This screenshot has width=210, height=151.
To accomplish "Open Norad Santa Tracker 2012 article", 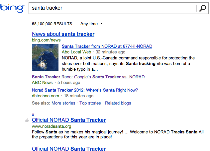I will coord(85,90).
